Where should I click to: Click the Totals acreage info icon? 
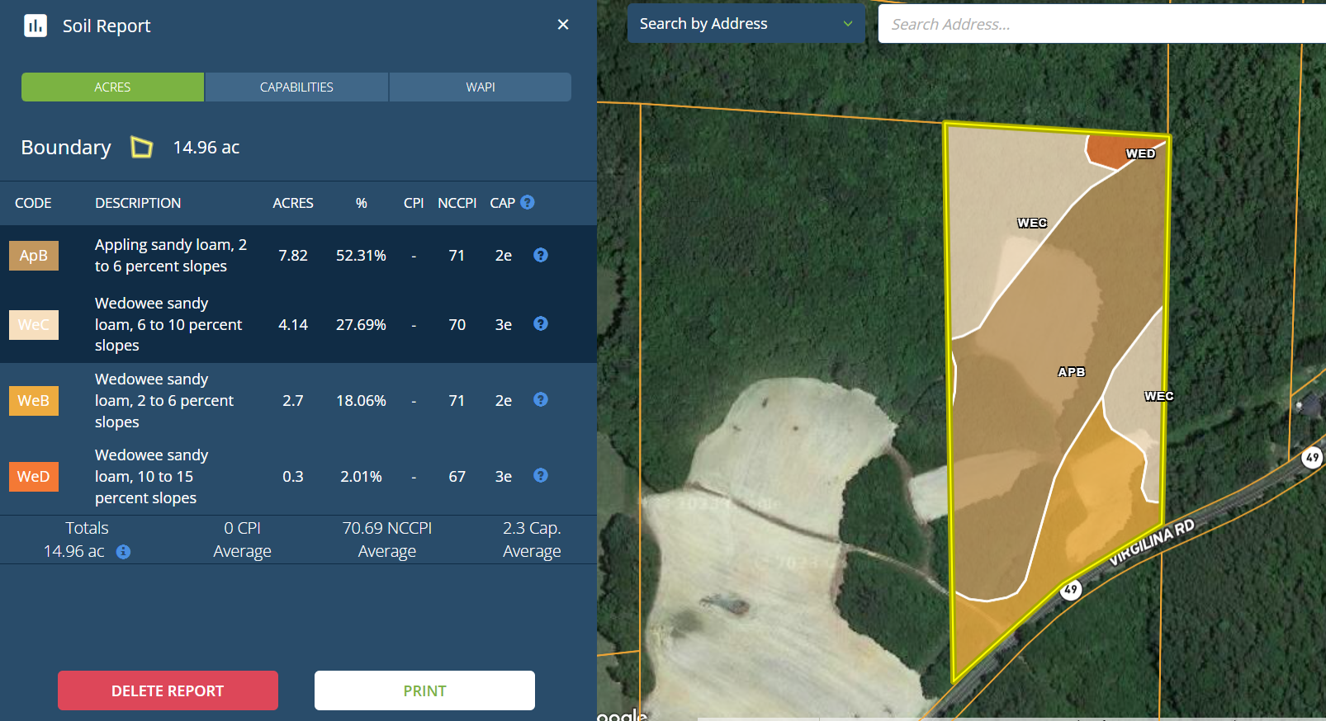[123, 552]
